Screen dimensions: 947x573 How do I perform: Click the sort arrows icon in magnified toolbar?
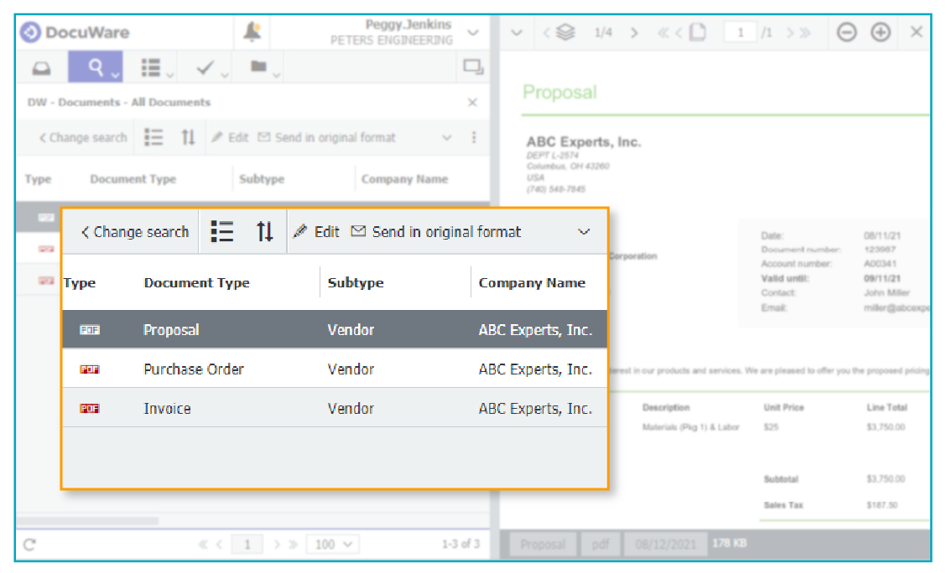click(264, 231)
